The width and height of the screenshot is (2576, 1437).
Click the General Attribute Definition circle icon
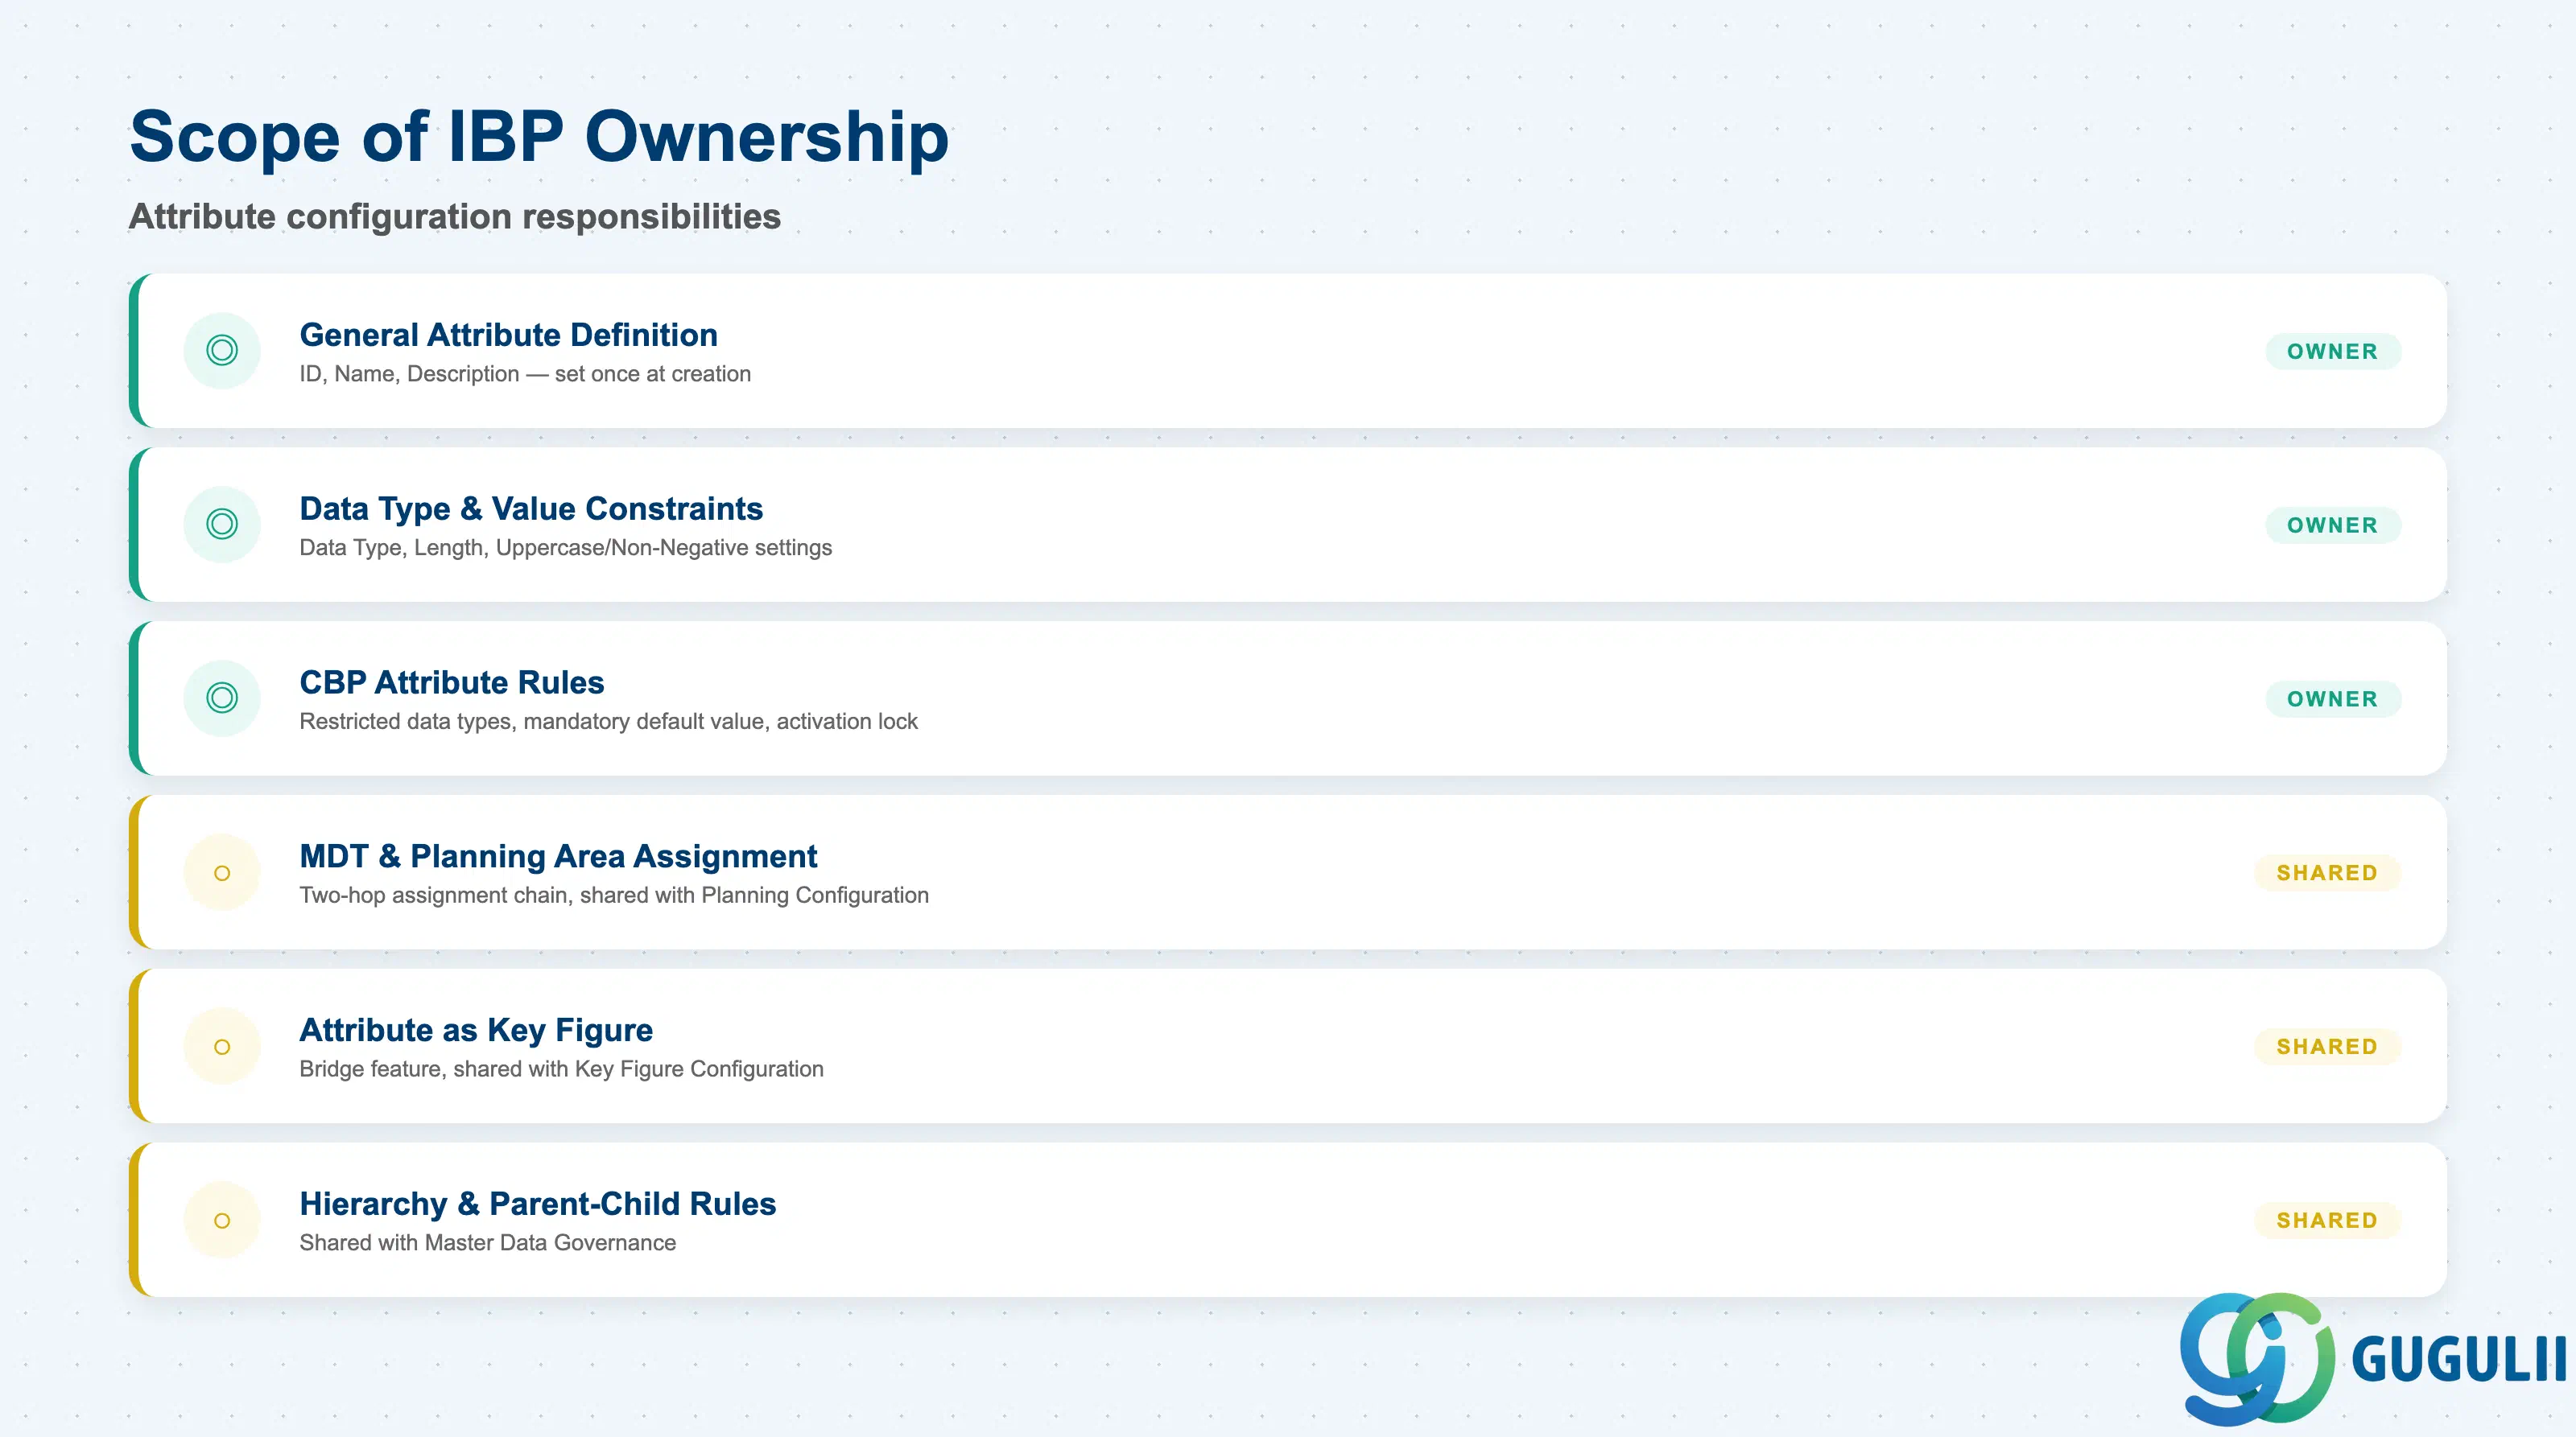pos(222,351)
